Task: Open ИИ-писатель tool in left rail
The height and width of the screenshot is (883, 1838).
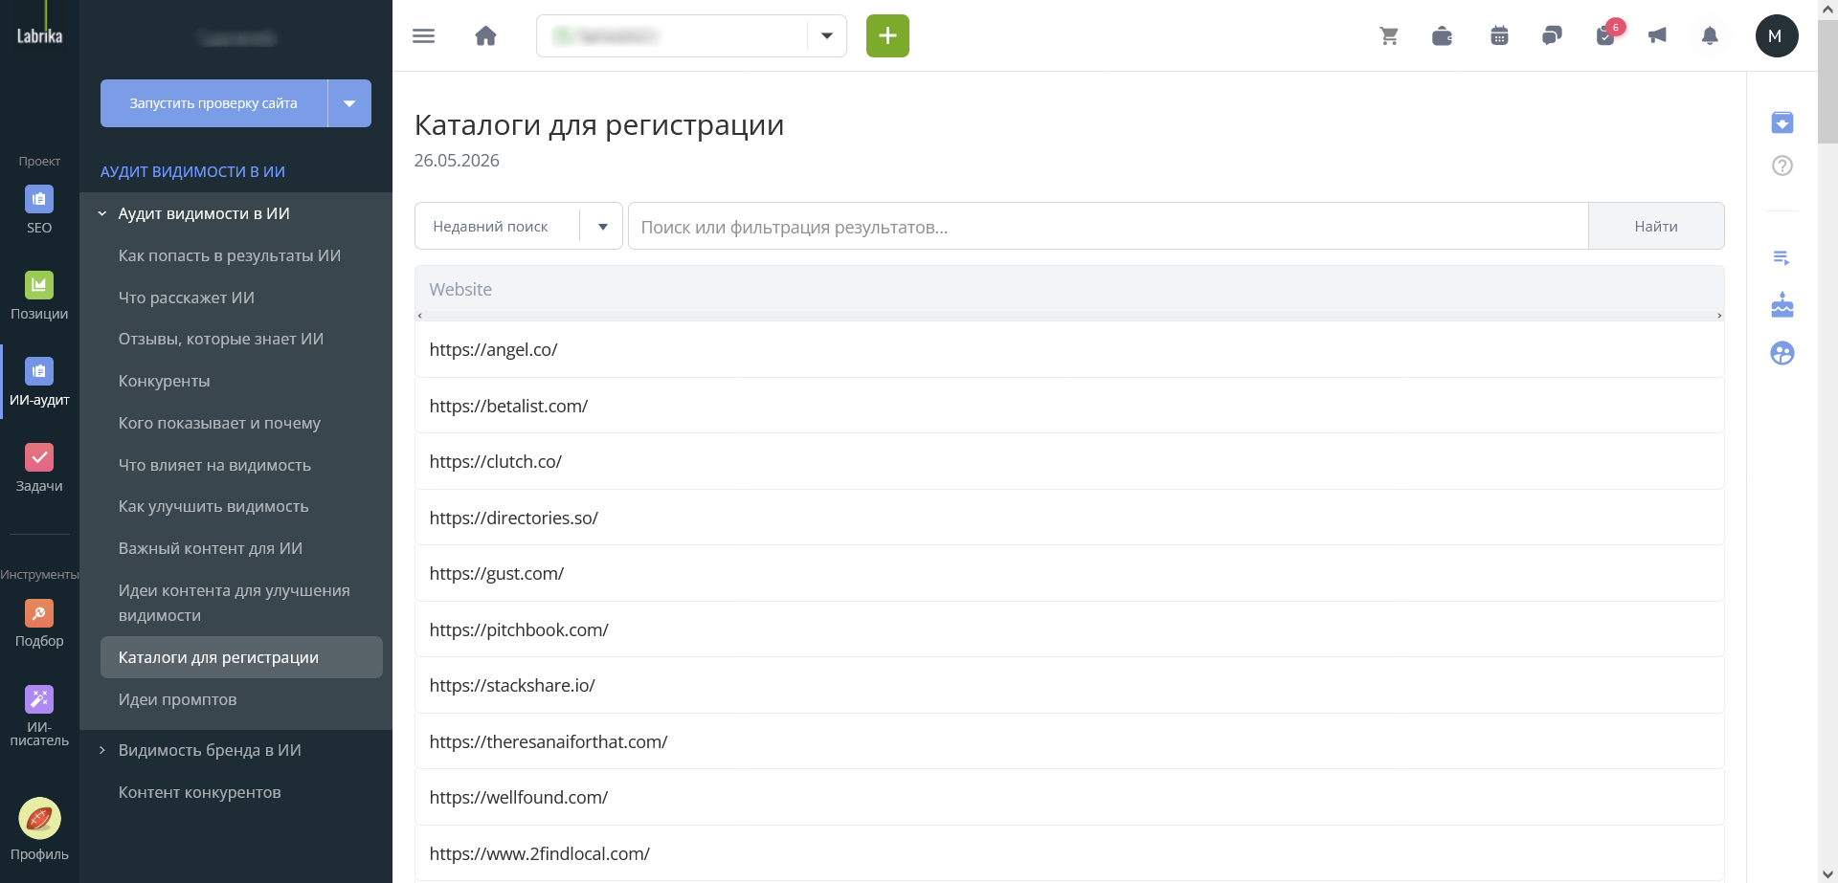Action: (39, 716)
